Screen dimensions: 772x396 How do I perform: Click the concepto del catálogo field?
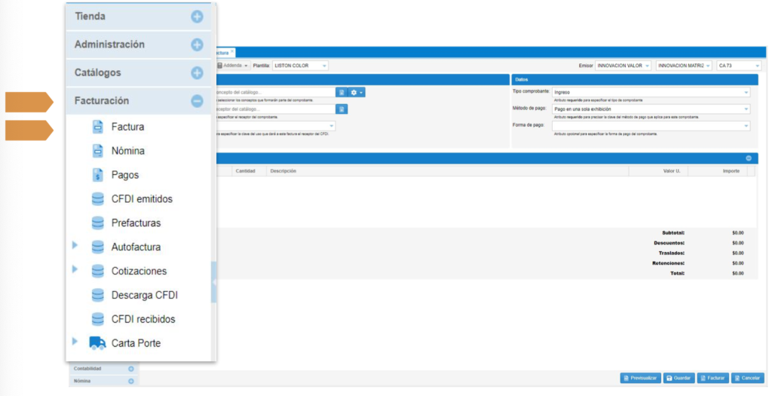click(x=276, y=93)
